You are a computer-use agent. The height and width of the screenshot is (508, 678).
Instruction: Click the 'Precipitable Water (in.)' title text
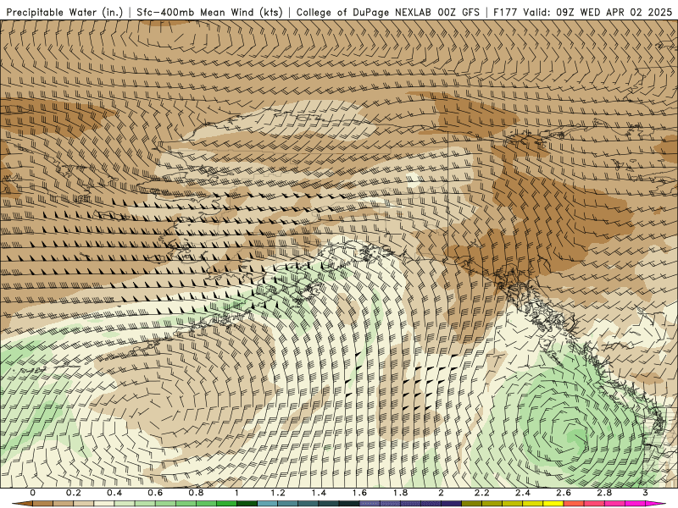[64, 12]
